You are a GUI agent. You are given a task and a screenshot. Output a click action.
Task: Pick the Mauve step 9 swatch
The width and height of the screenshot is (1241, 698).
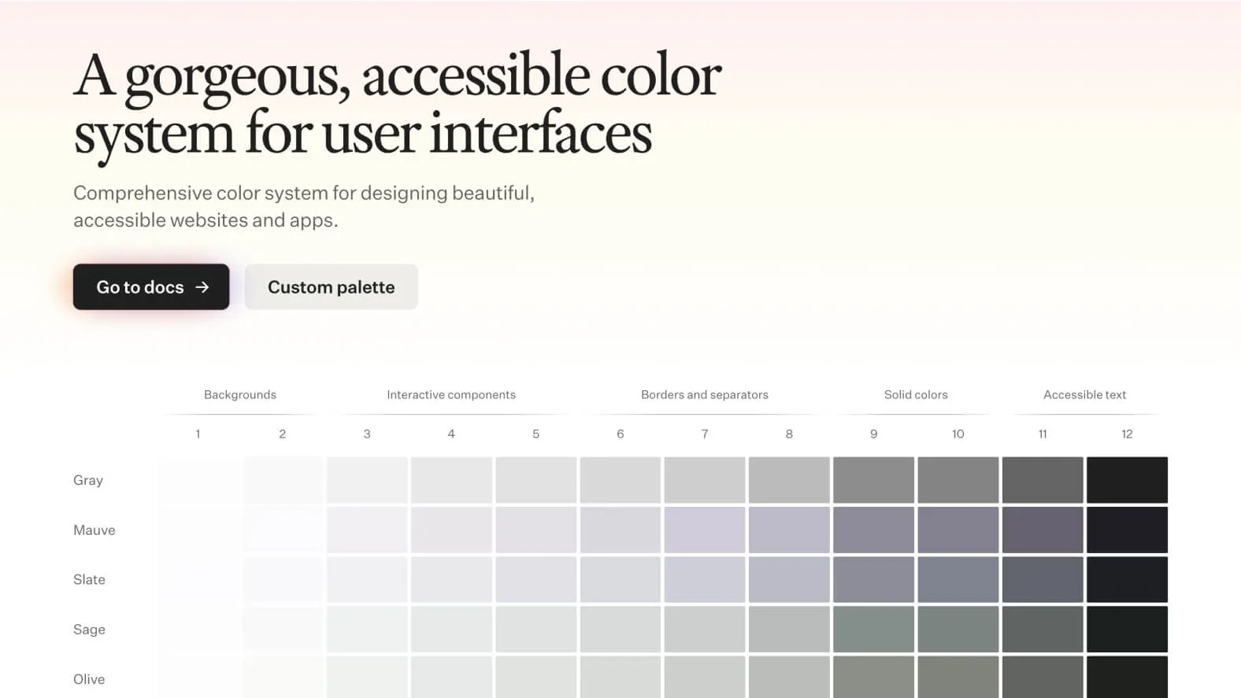873,530
